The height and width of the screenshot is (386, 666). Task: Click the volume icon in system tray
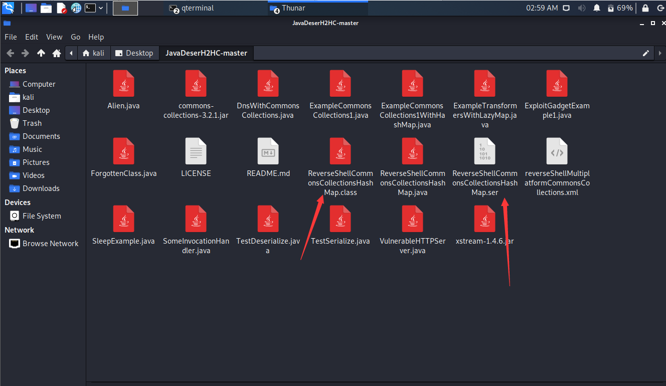point(582,8)
